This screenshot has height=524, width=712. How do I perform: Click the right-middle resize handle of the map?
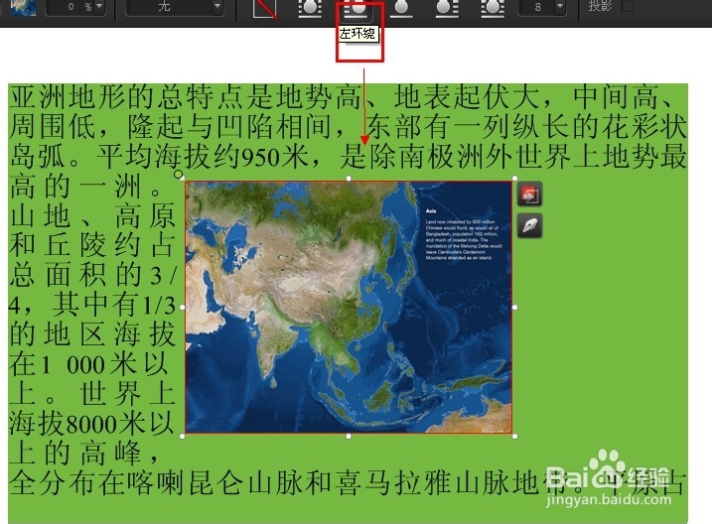pyautogui.click(x=514, y=307)
